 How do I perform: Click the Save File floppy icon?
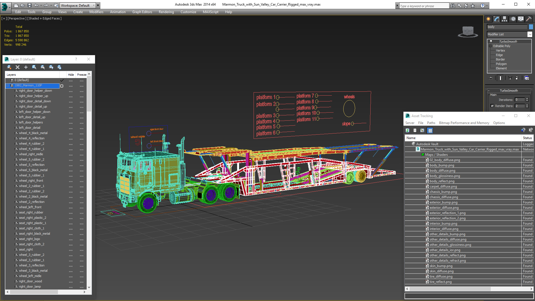[x=29, y=5]
